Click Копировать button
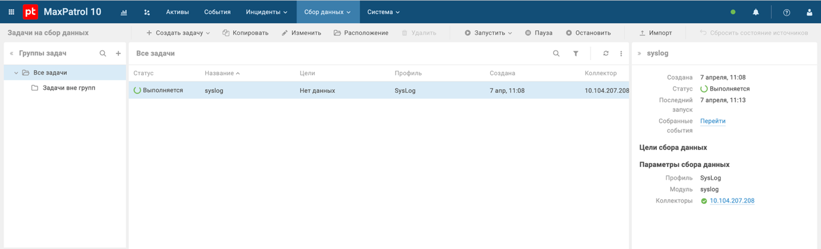Viewport: 821px width, 249px height. pos(245,33)
